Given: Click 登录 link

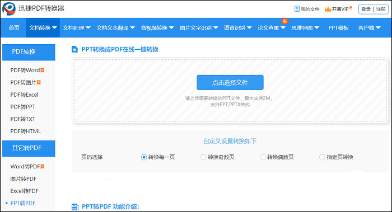Looking at the screenshot, I should 366,10.
